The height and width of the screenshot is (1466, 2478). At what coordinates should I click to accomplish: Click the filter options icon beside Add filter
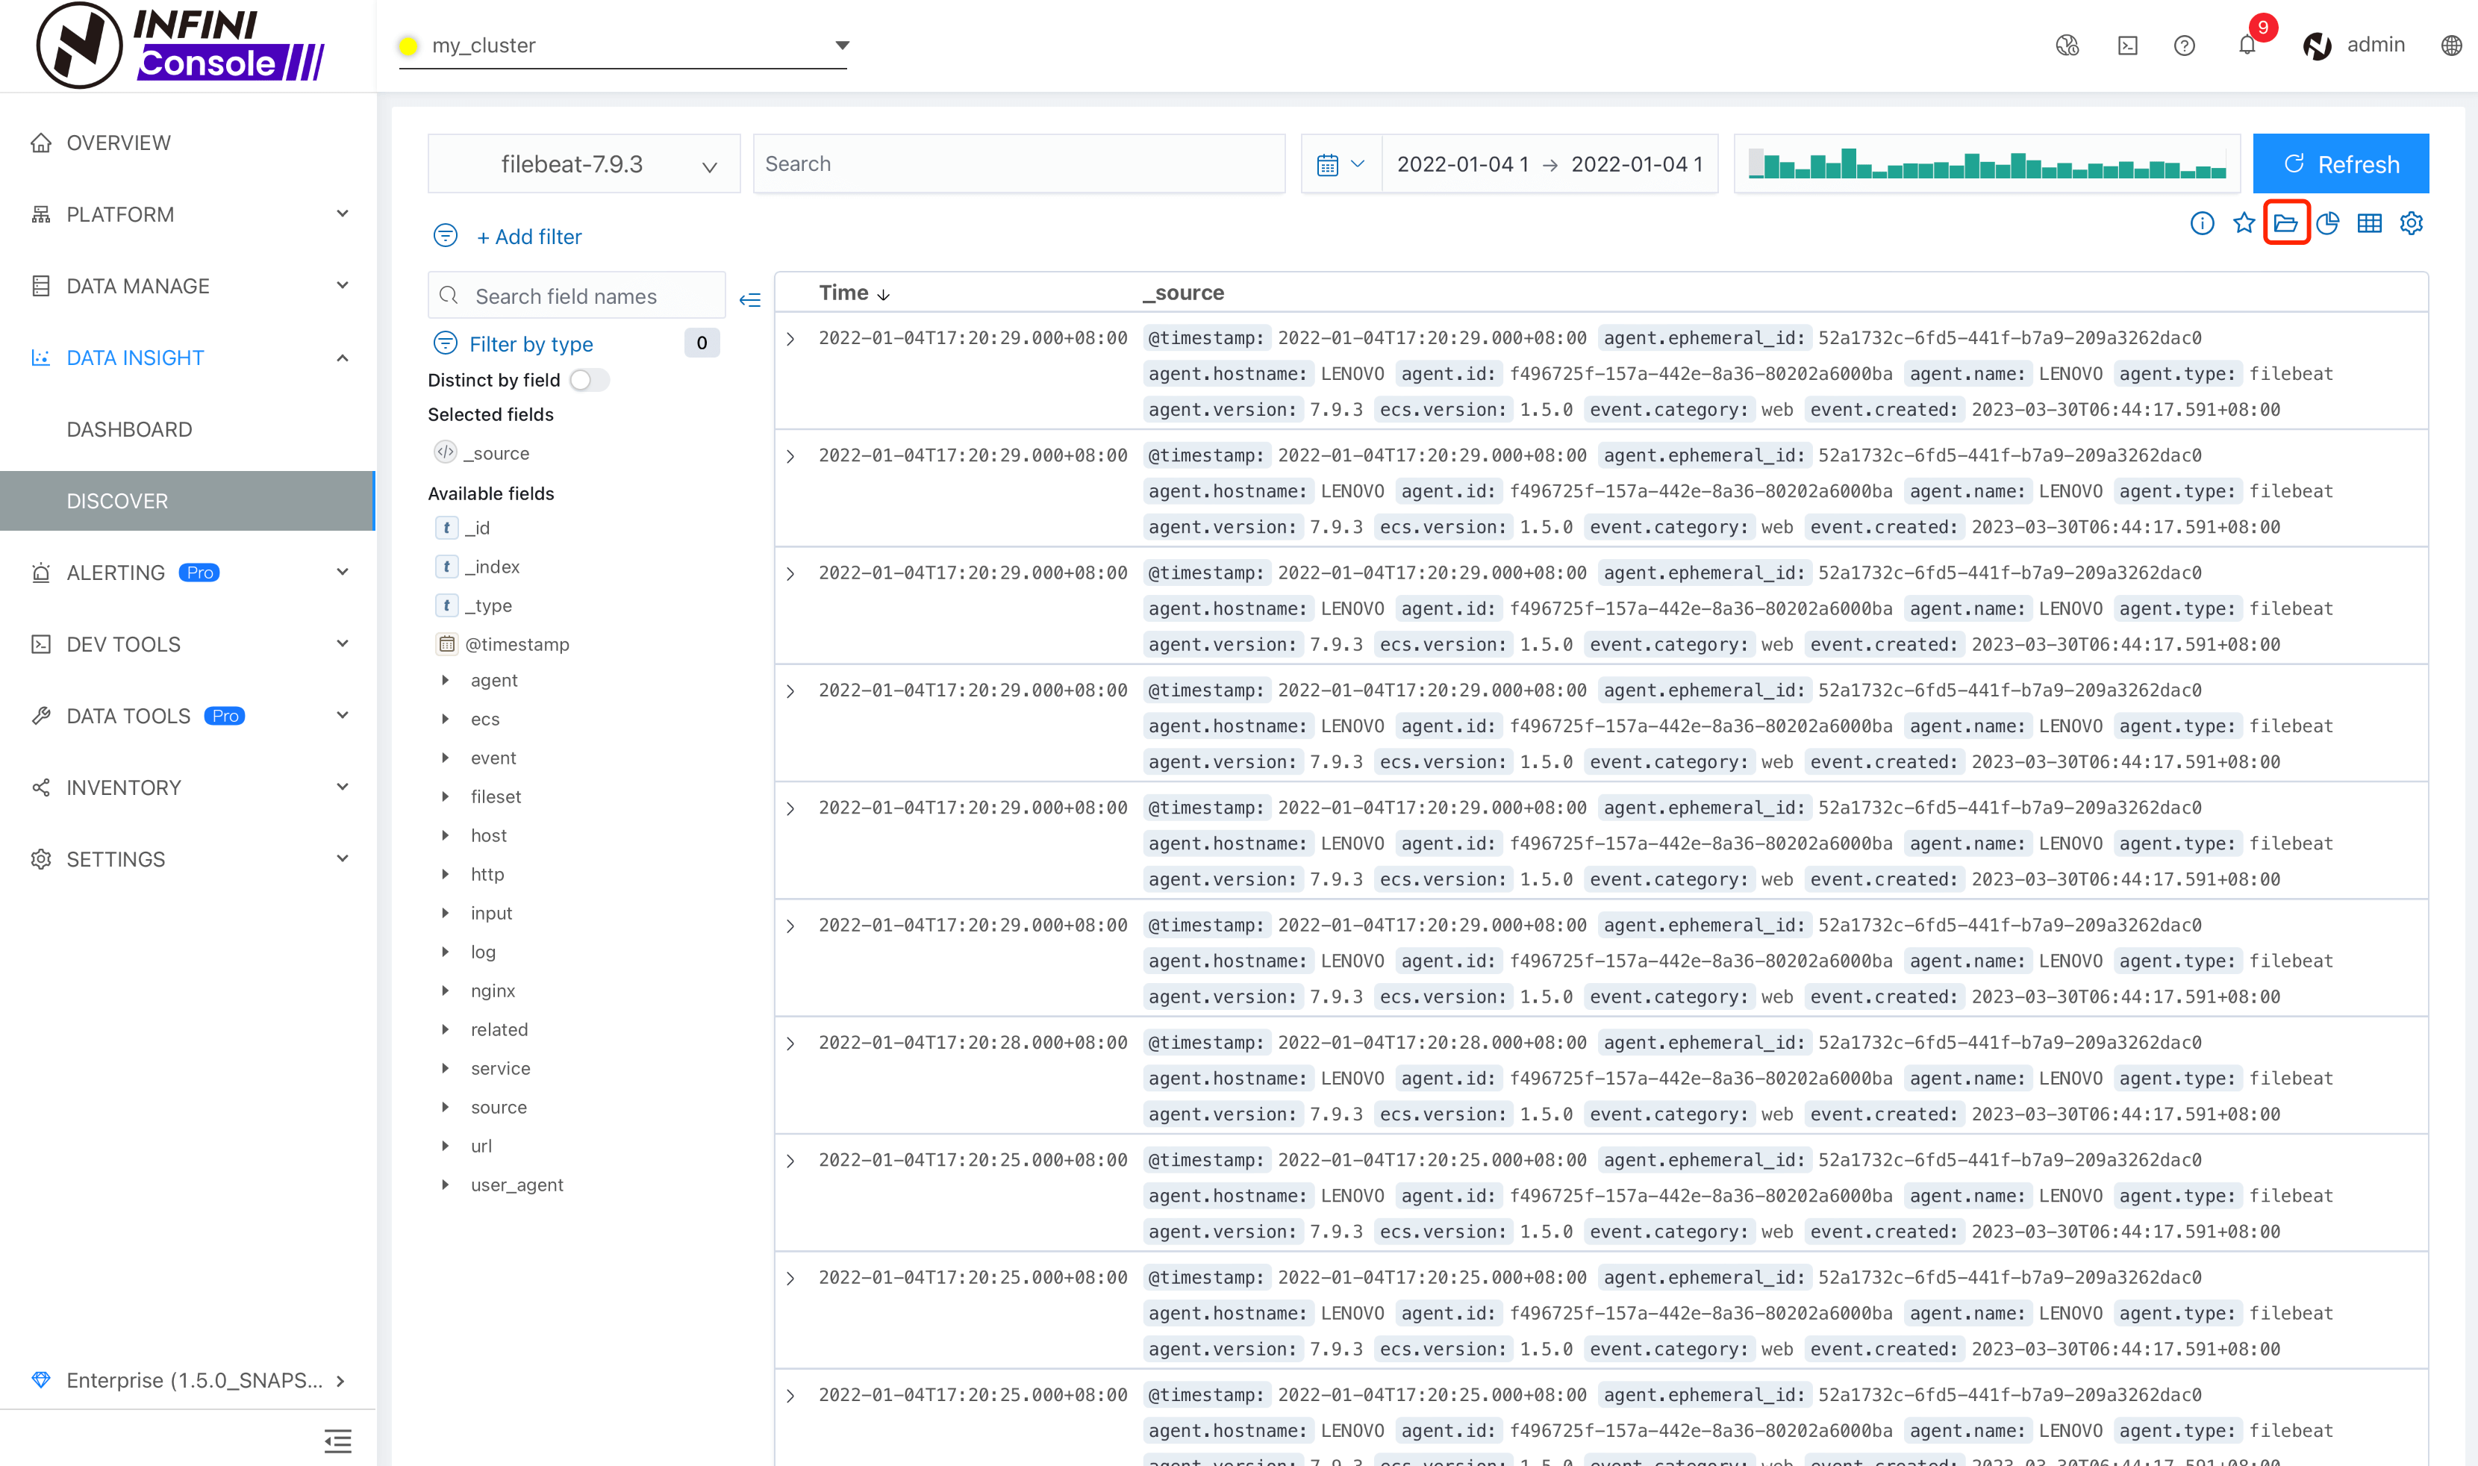coord(446,235)
